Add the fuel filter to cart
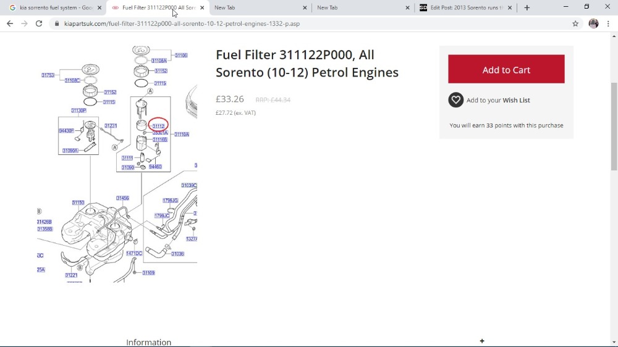The width and height of the screenshot is (618, 347). pyautogui.click(x=506, y=69)
